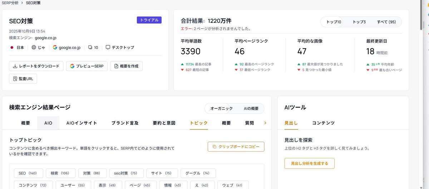This screenshot has width=429, height=189.
Task: Click the ユーザー (55) keyword chip
Action: click(x=73, y=185)
